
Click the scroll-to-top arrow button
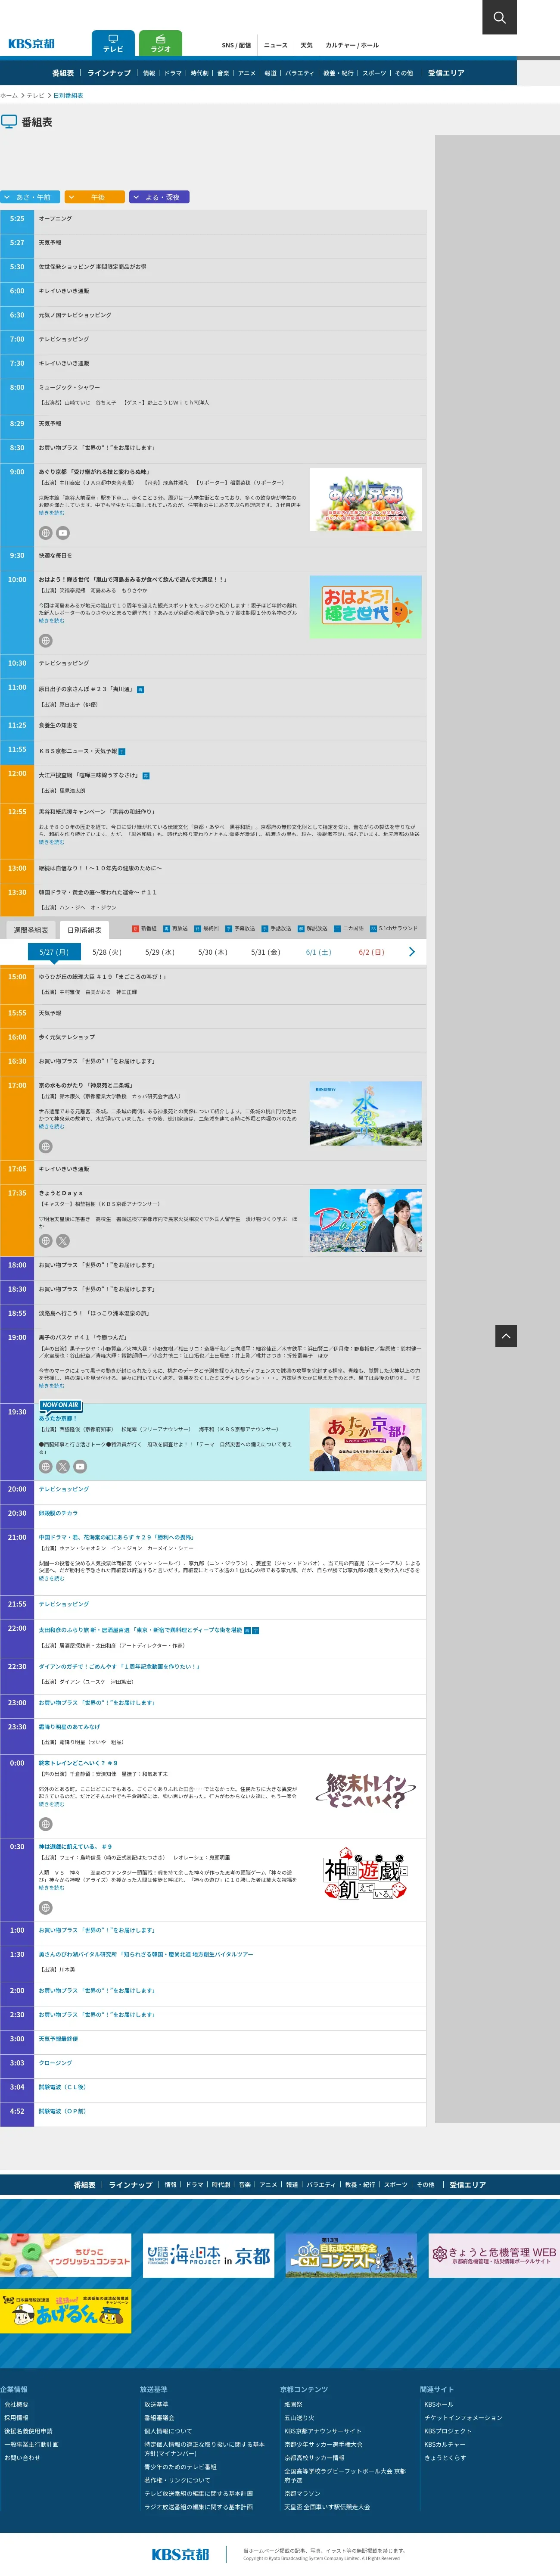tap(506, 1336)
